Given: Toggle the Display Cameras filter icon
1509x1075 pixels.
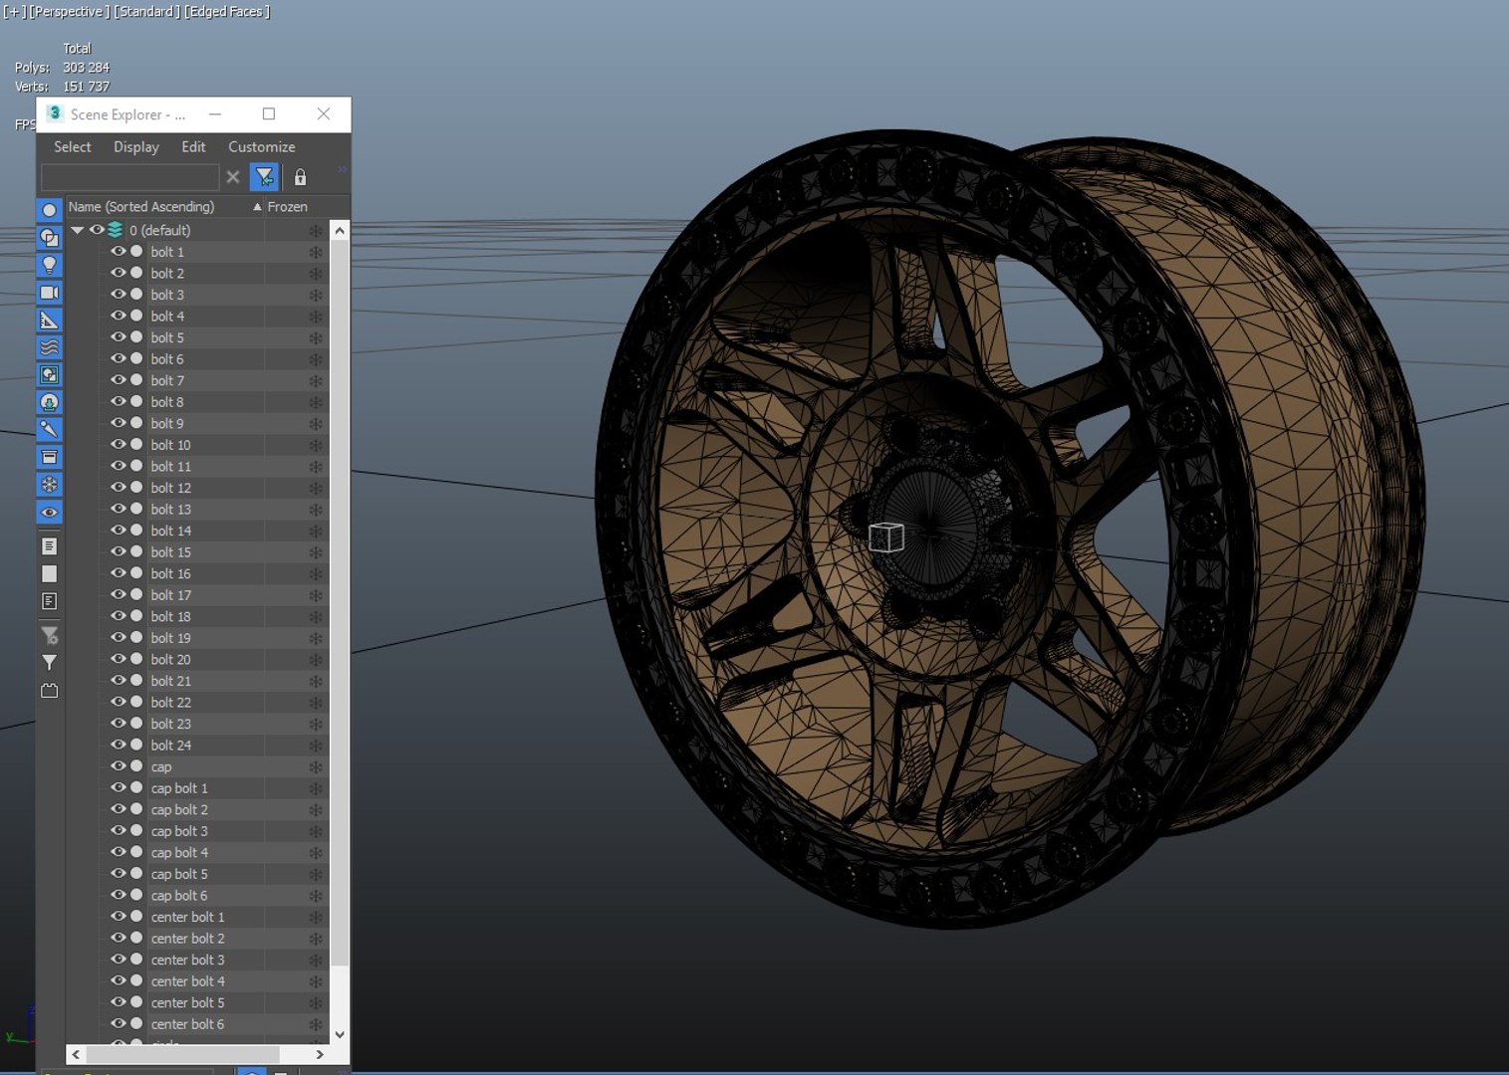Looking at the screenshot, I should 49,293.
